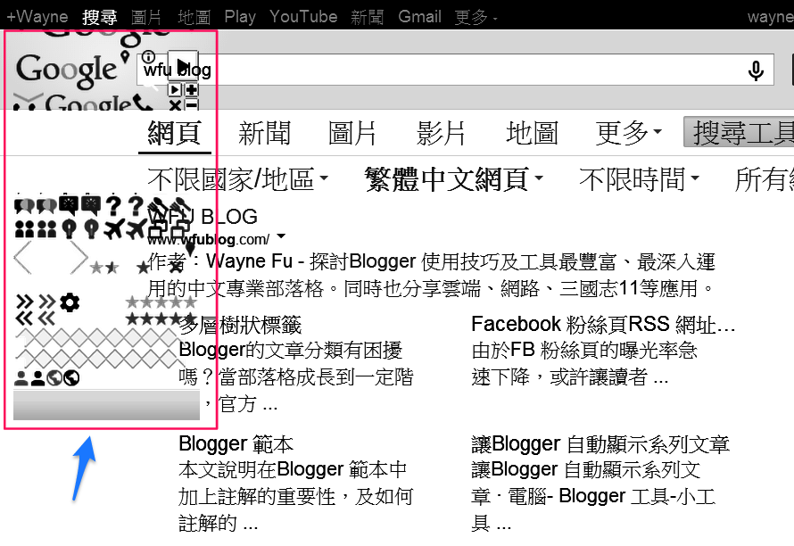Open 地圖 in the black top bar
The height and width of the screenshot is (546, 794).
pos(194,17)
